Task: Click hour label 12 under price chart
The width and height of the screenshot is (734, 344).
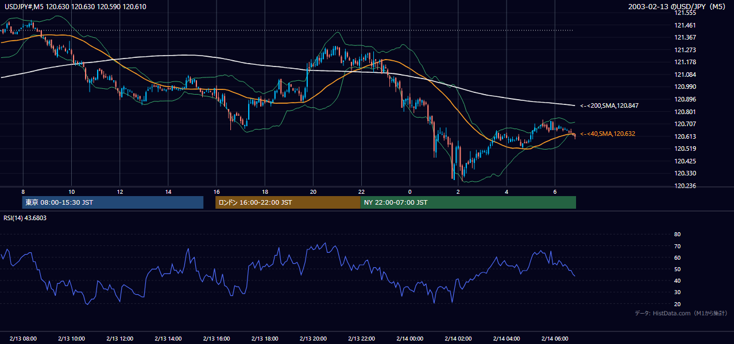Action: pyautogui.click(x=119, y=191)
